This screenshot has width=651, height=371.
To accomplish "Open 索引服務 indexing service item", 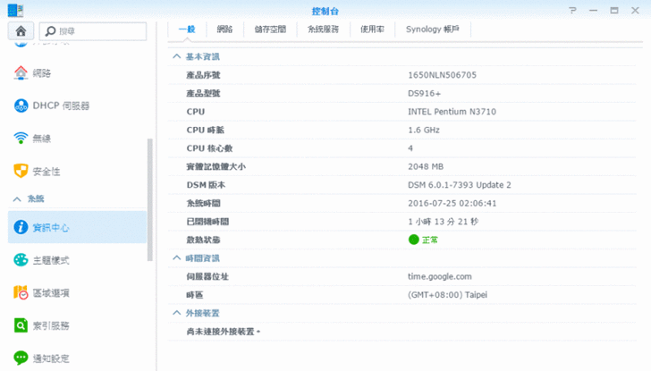I will 50,325.
